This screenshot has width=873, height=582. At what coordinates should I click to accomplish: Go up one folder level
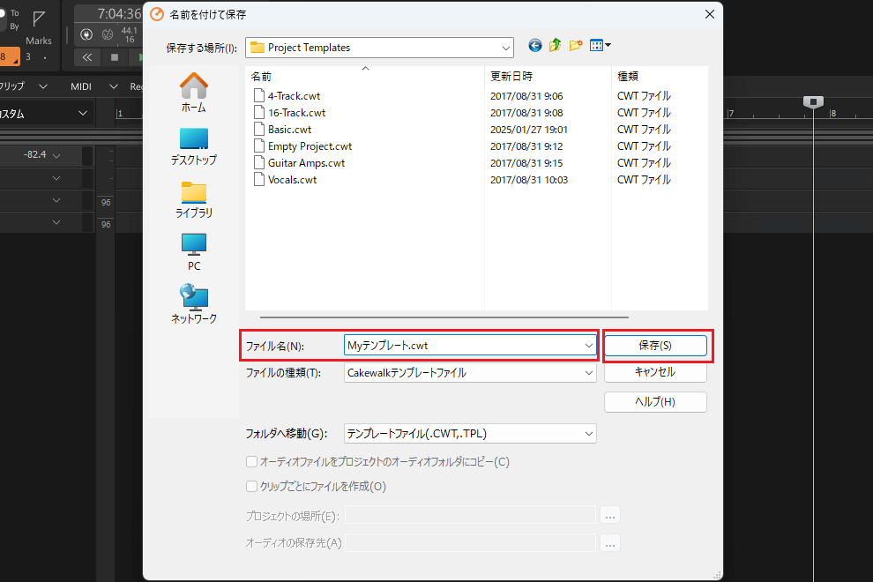coord(556,46)
